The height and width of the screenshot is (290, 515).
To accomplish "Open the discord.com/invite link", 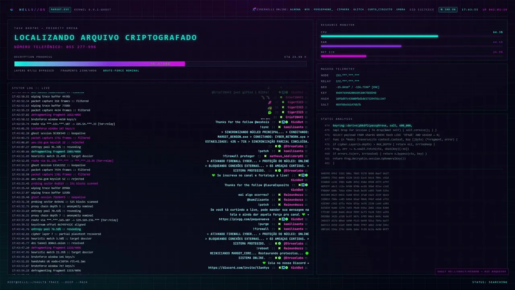I will coord(239,267).
